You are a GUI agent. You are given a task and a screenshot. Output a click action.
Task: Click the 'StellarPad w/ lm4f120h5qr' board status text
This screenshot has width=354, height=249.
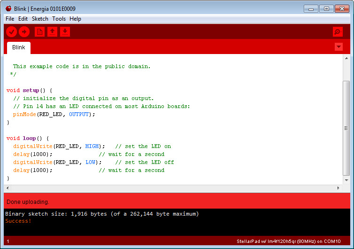[x=289, y=241]
